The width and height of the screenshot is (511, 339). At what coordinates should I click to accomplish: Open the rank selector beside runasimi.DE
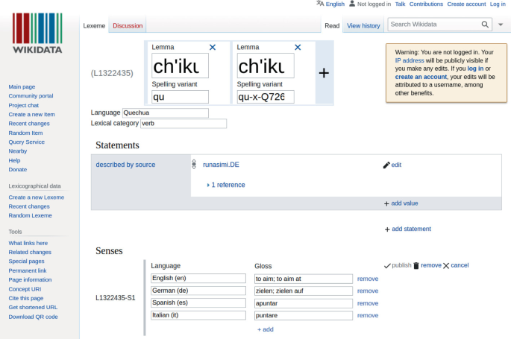coord(195,165)
